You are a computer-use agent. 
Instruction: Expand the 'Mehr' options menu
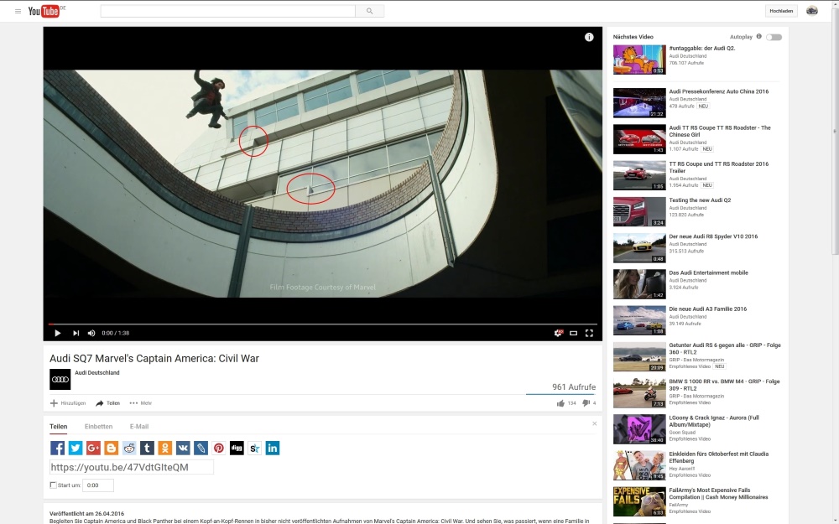[141, 403]
